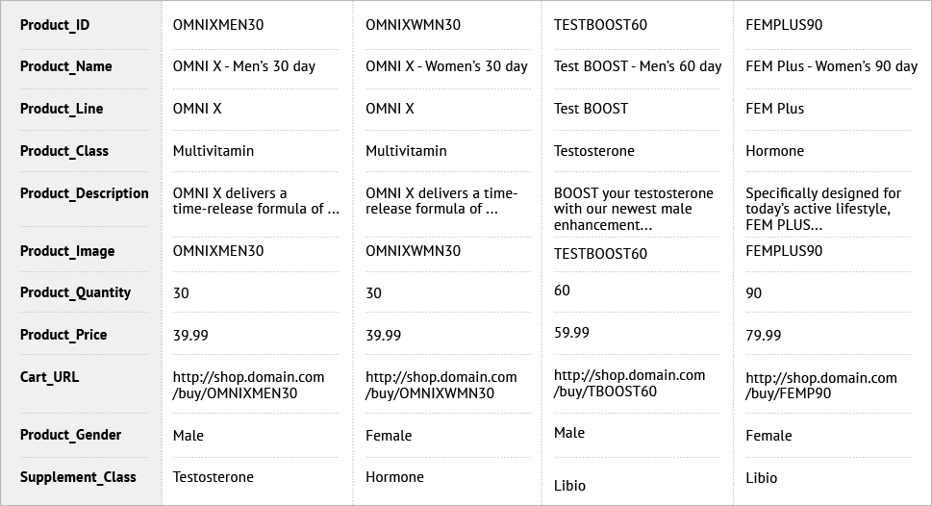The width and height of the screenshot is (932, 506).
Task: Select the quantity 60 cell
Action: click(x=562, y=291)
